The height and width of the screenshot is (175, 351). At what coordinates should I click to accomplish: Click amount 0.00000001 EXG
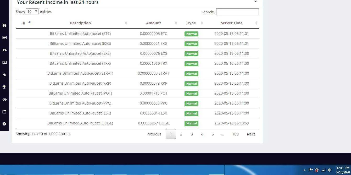153,43
